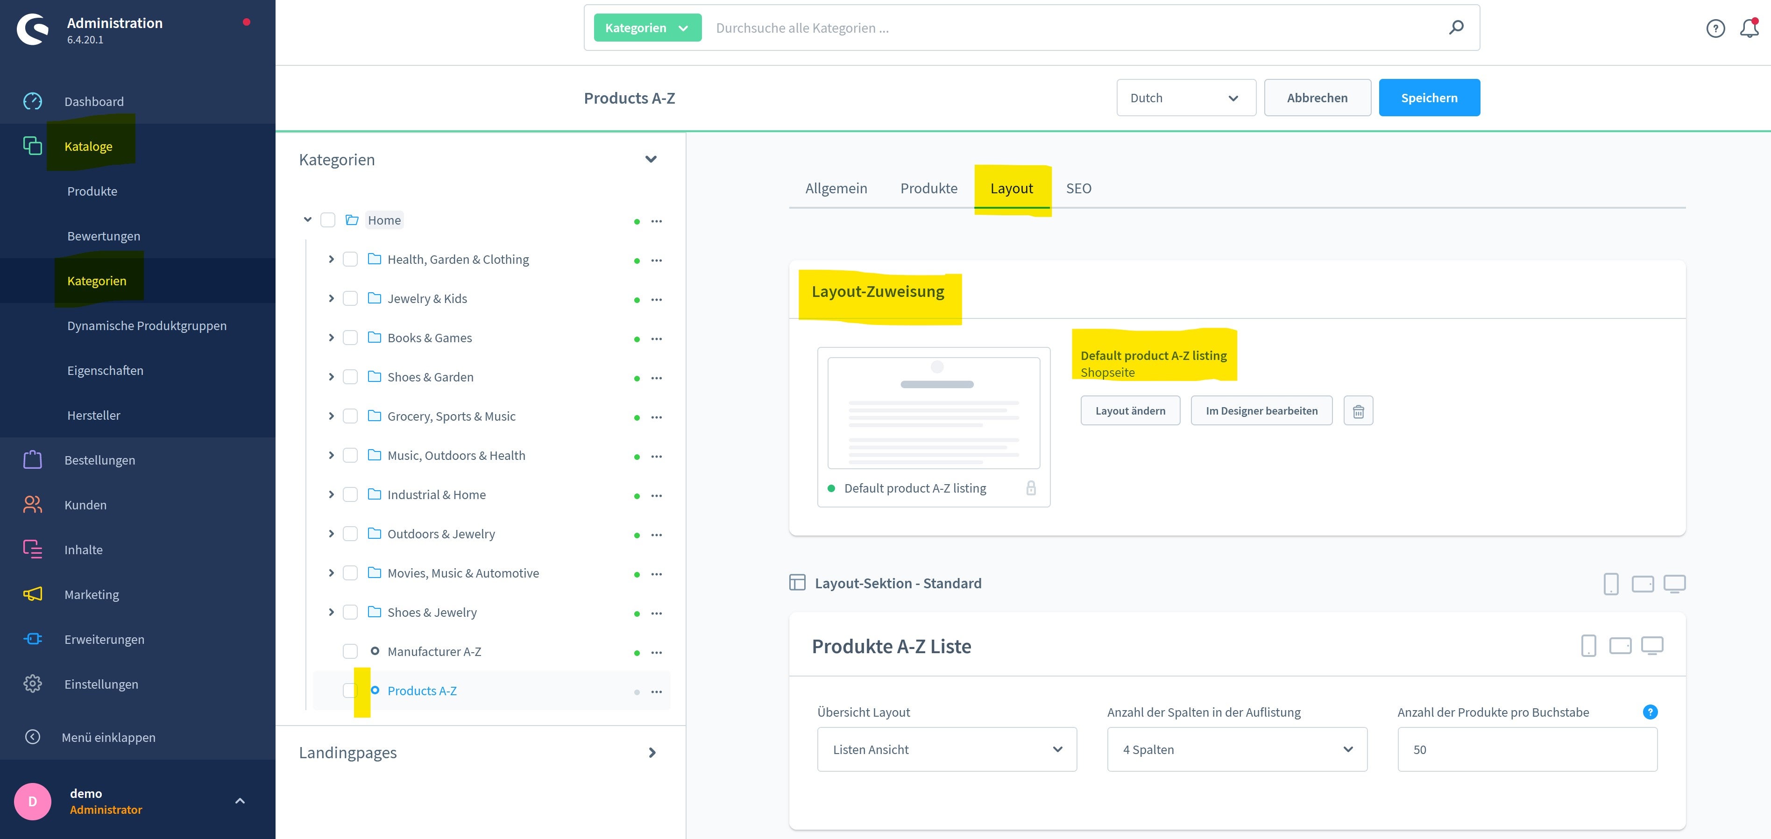Image resolution: width=1771 pixels, height=839 pixels.
Task: Open the Dashboard gauge icon
Action: pos(32,101)
